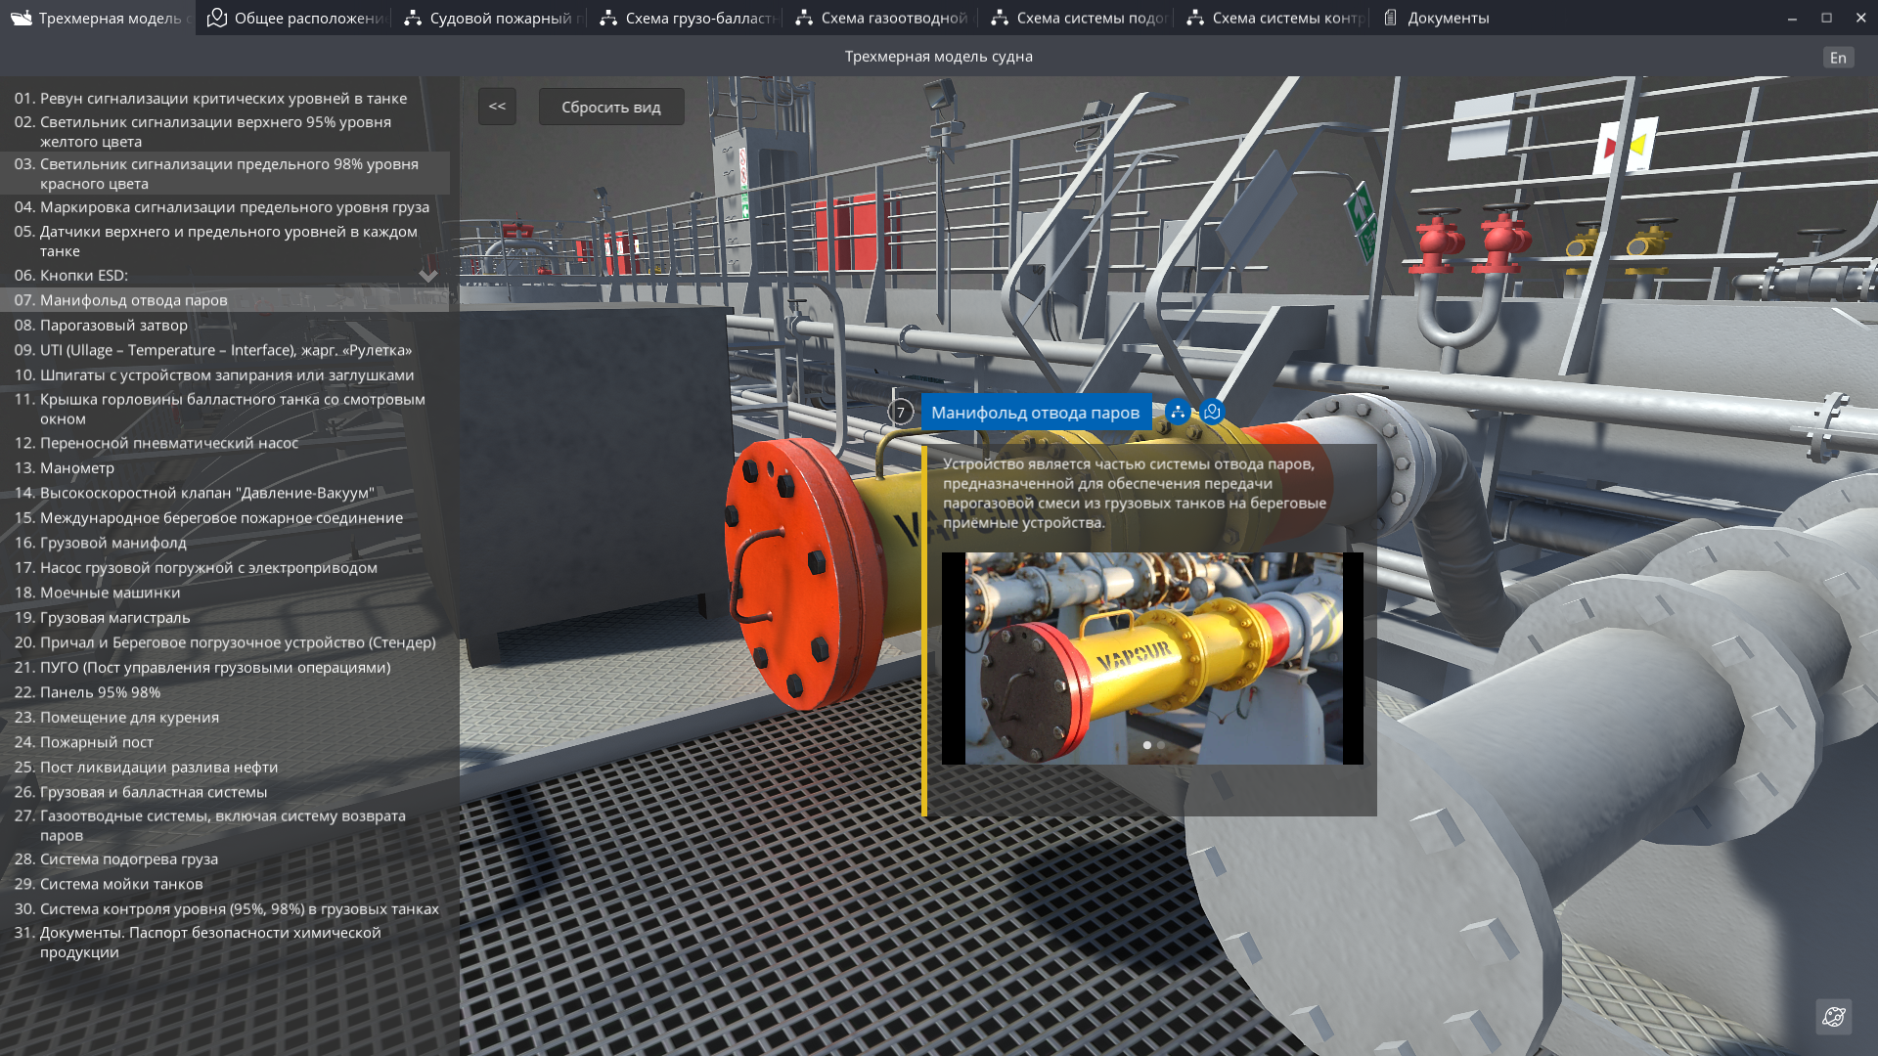This screenshot has width=1878, height=1056.
Task: Click the numbered marker 7 in the scene
Action: click(901, 413)
